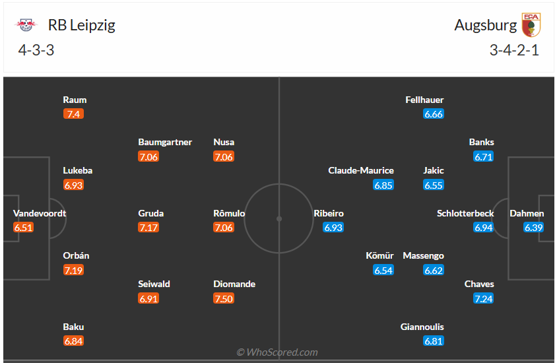Open player Baumgartner's name
The width and height of the screenshot is (557, 363).
pos(165,142)
